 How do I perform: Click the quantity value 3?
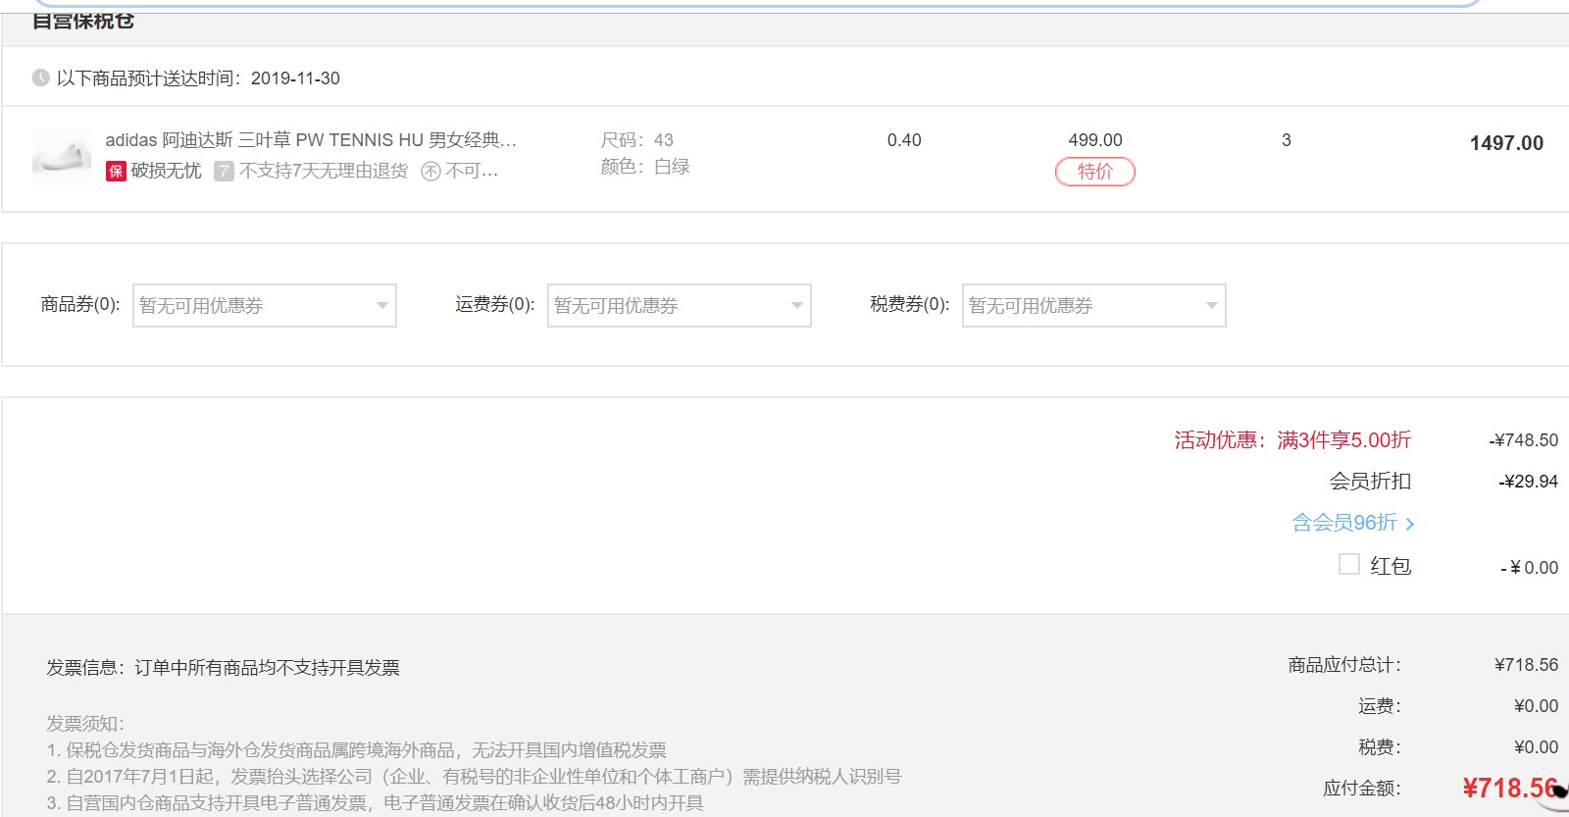point(1287,140)
